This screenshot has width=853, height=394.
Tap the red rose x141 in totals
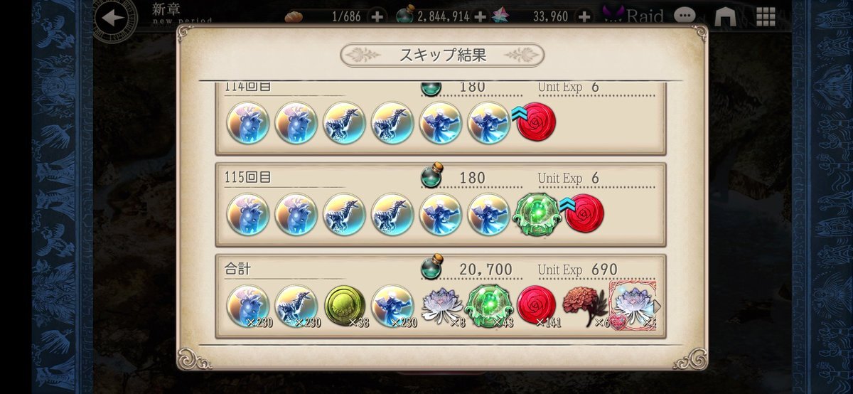(x=537, y=306)
